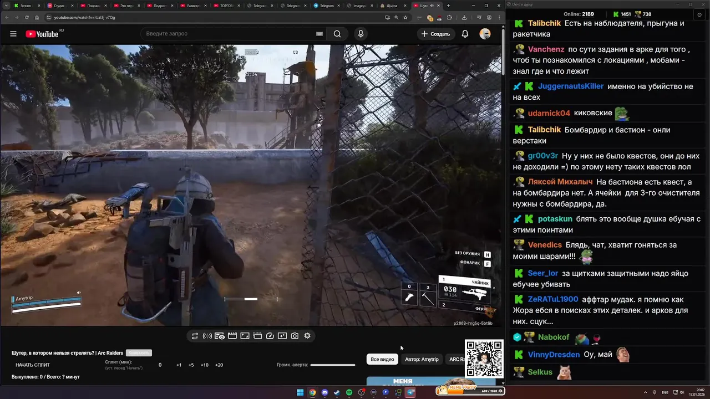Go back in Chrome navigation
Screen dimensions: 710x399
click(x=6, y=17)
